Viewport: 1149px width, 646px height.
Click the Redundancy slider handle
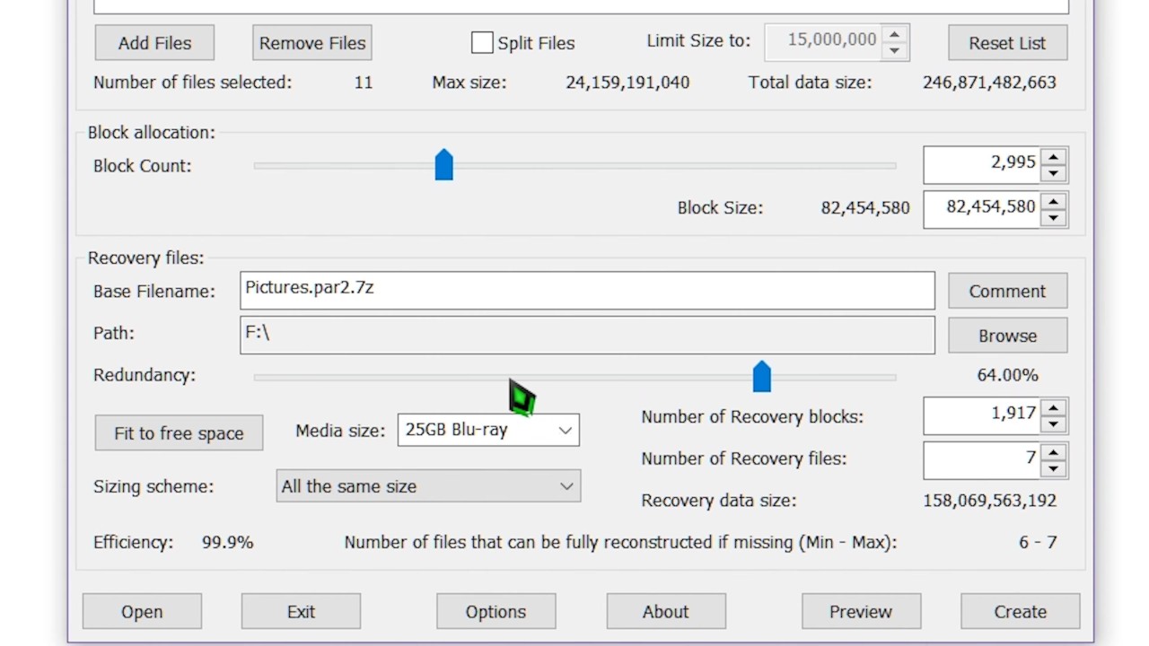click(761, 376)
